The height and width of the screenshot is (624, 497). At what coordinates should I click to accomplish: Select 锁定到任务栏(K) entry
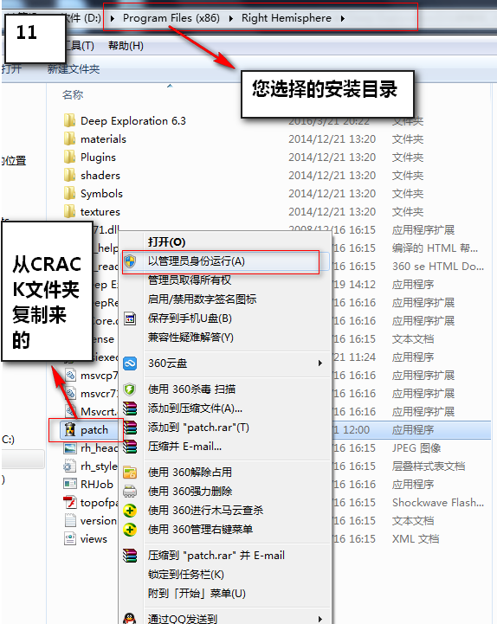[x=186, y=575]
